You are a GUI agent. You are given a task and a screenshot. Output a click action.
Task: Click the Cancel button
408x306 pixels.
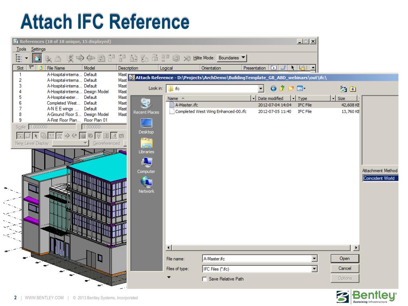coord(345,268)
